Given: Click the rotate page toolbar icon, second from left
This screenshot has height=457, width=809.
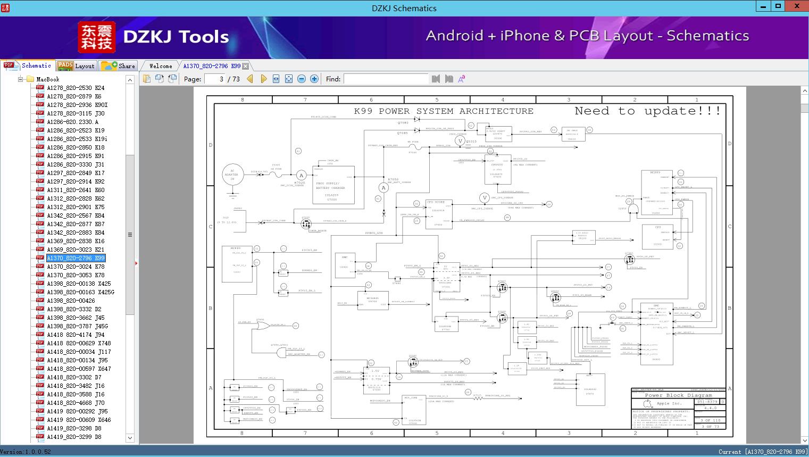Looking at the screenshot, I should tap(159, 79).
